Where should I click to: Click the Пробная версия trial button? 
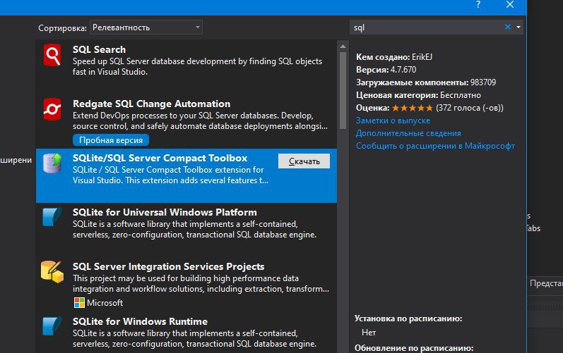point(111,140)
